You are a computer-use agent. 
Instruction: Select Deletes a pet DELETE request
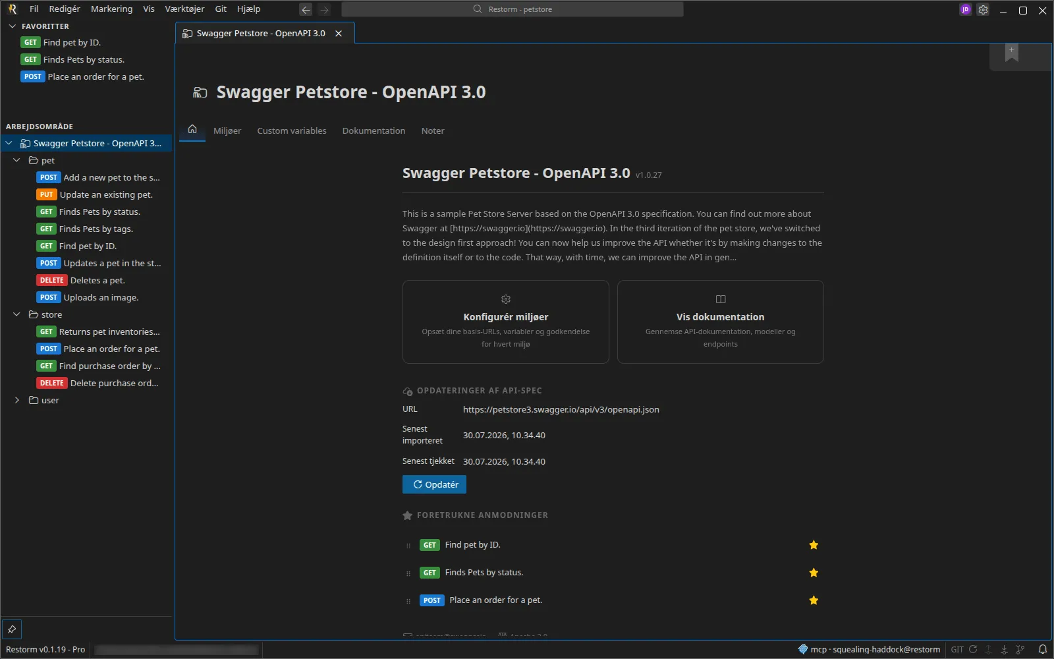point(81,280)
